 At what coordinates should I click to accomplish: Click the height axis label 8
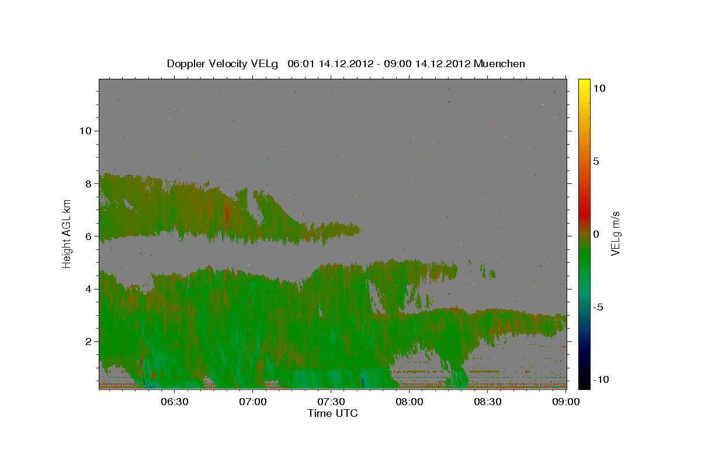click(88, 183)
